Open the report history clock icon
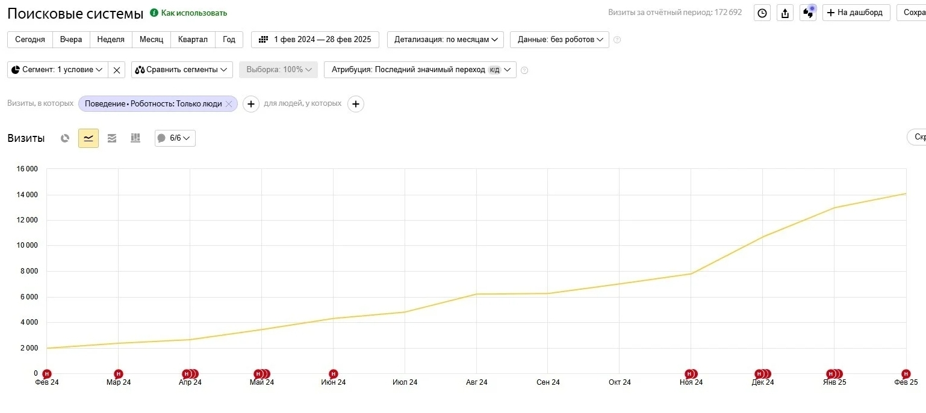This screenshot has height=413, width=926. coord(762,13)
